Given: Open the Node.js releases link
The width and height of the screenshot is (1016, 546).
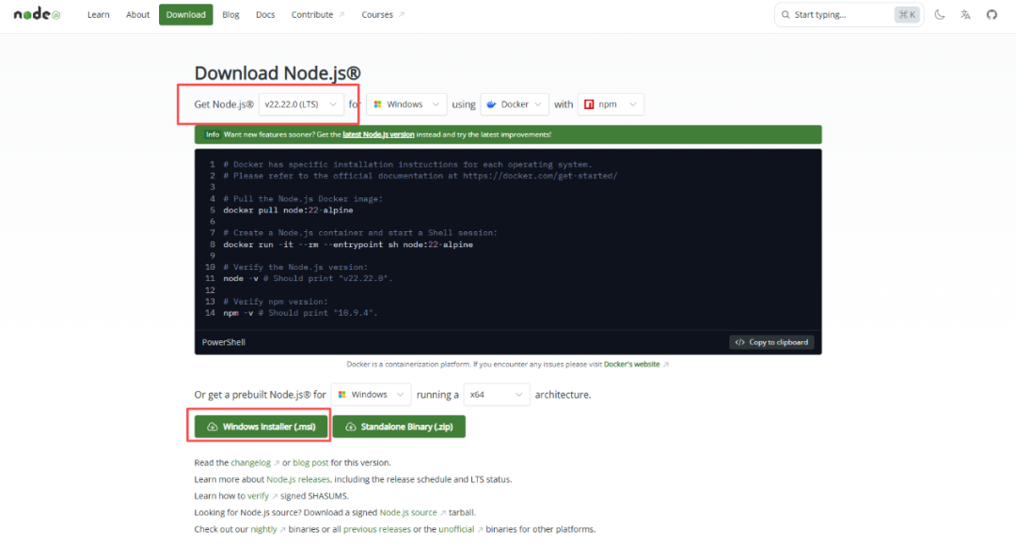Looking at the screenshot, I should pos(298,479).
